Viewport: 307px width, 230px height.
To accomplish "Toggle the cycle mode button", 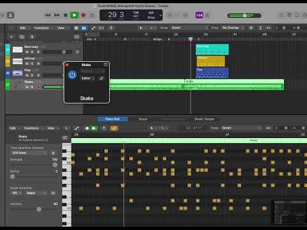I will (x=92, y=15).
